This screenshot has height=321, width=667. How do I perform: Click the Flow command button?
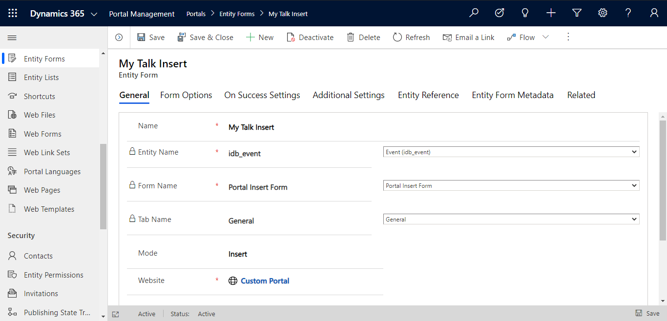(x=521, y=38)
